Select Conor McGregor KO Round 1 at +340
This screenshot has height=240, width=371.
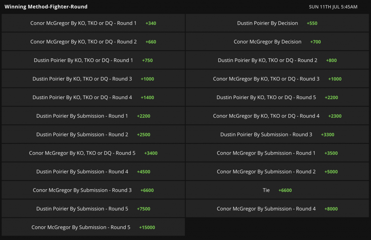[x=93, y=23]
